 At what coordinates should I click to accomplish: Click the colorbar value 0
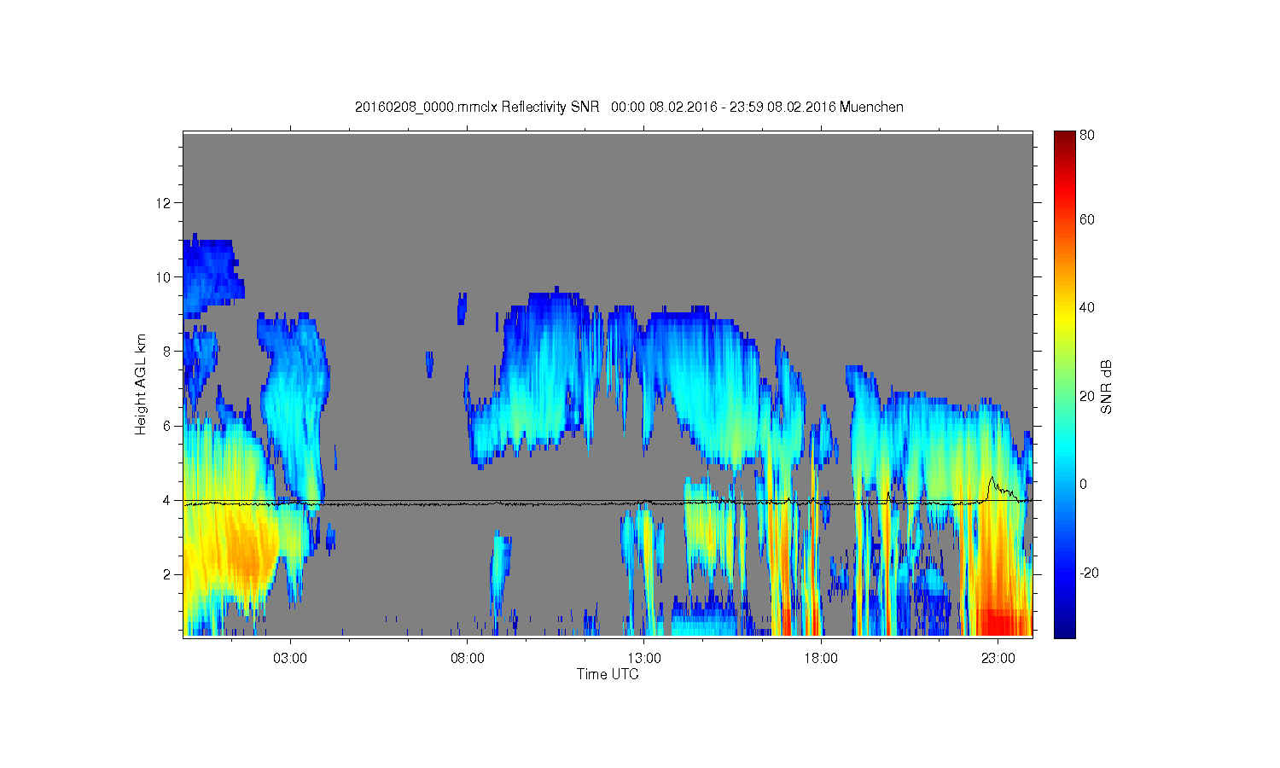click(x=1084, y=484)
